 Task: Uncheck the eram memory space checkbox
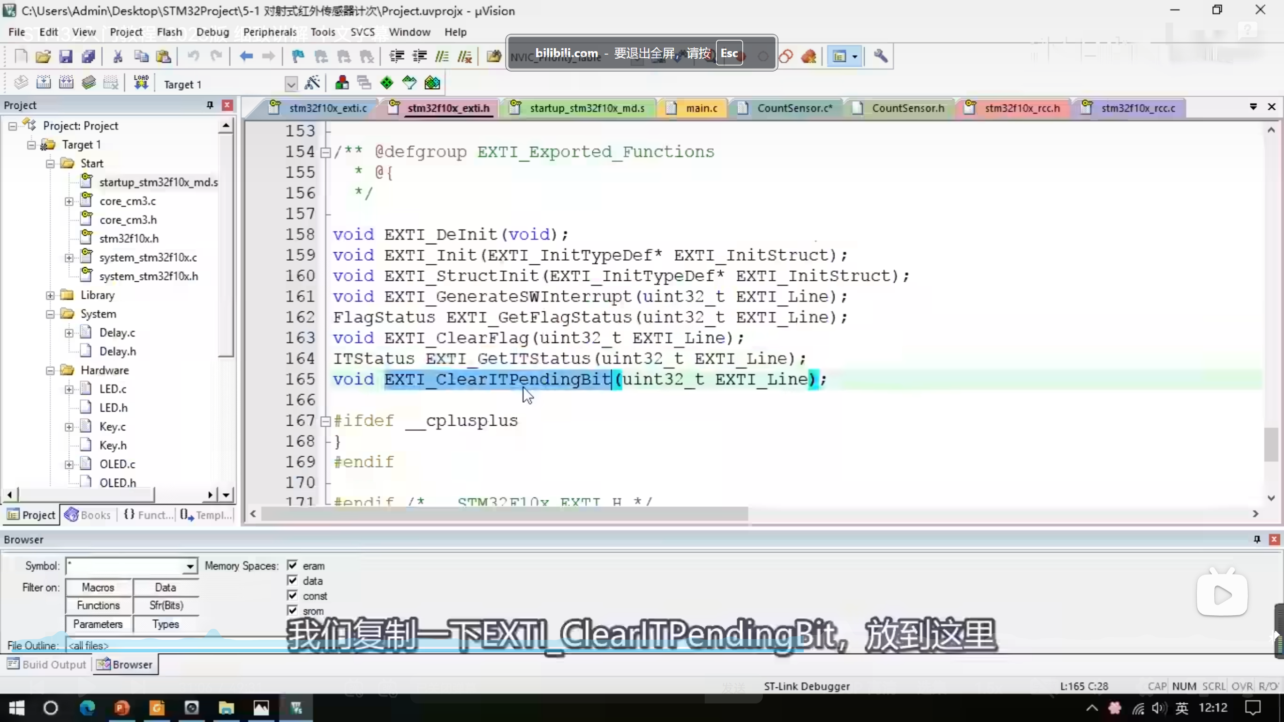(292, 565)
